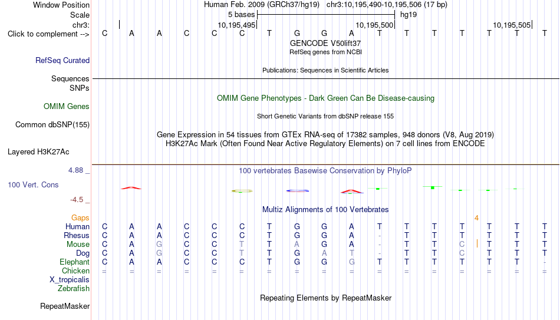Click the orange 4 in Gaps row
The height and width of the screenshot is (320, 560).
(476, 218)
